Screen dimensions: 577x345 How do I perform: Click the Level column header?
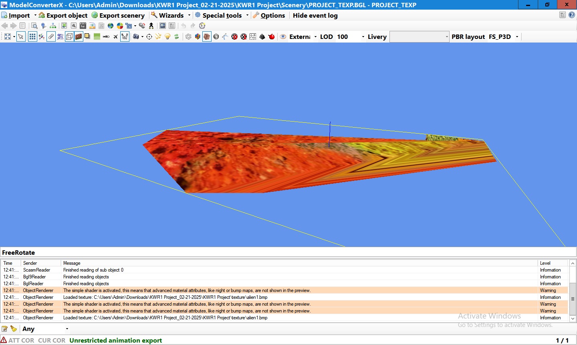[553, 263]
